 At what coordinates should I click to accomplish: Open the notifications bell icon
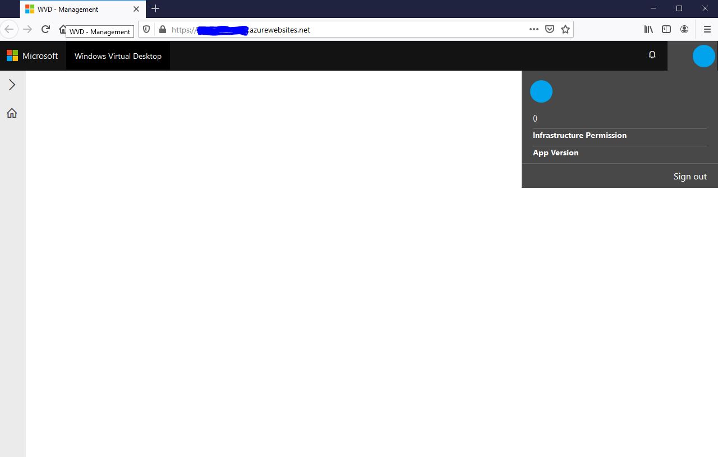[x=652, y=54]
